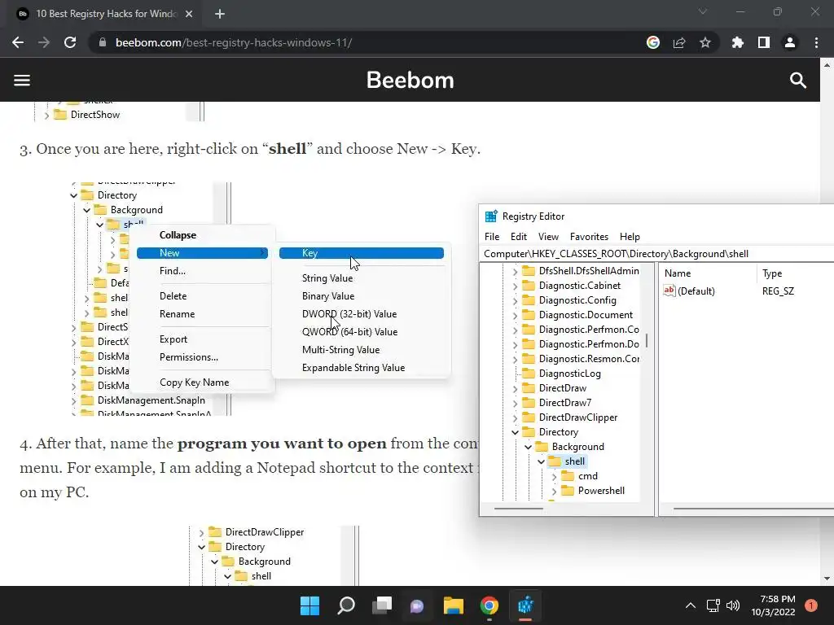This screenshot has height=625, width=834.
Task: Click the DirectShow tree screenshot image
Action: click(x=120, y=111)
